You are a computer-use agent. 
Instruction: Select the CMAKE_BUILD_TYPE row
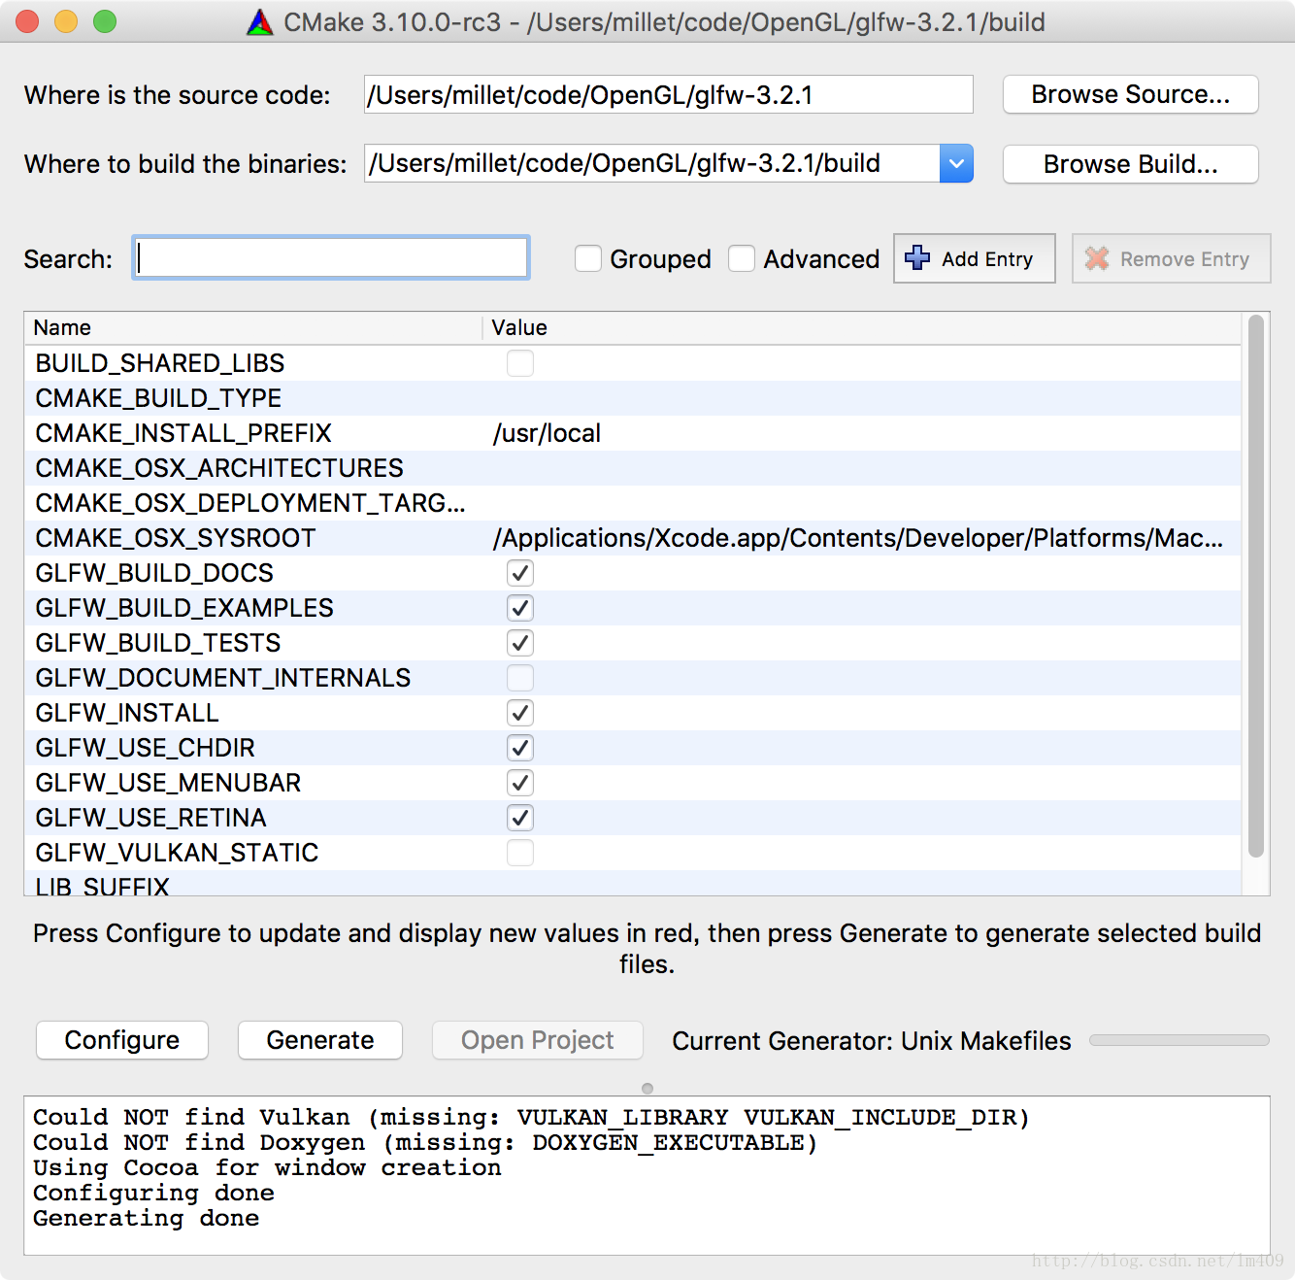(x=633, y=398)
